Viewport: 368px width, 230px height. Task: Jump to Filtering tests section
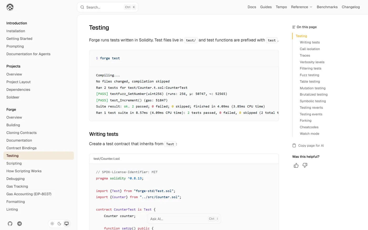(311, 68)
